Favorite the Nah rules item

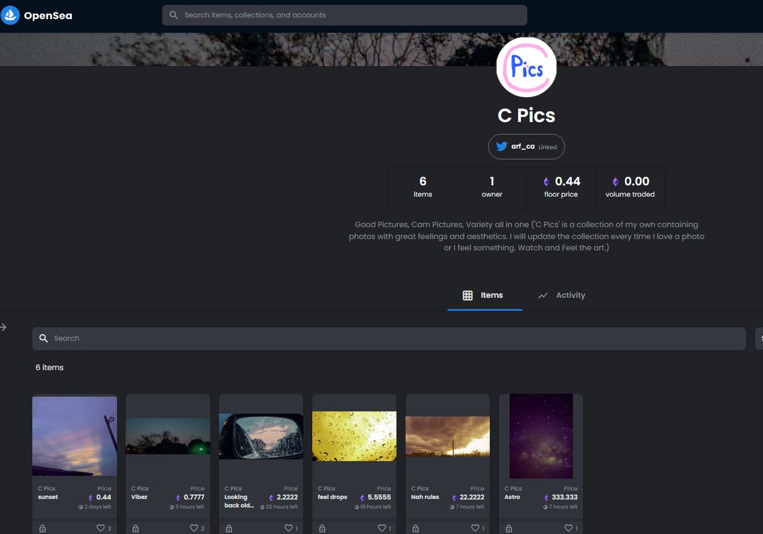click(475, 528)
